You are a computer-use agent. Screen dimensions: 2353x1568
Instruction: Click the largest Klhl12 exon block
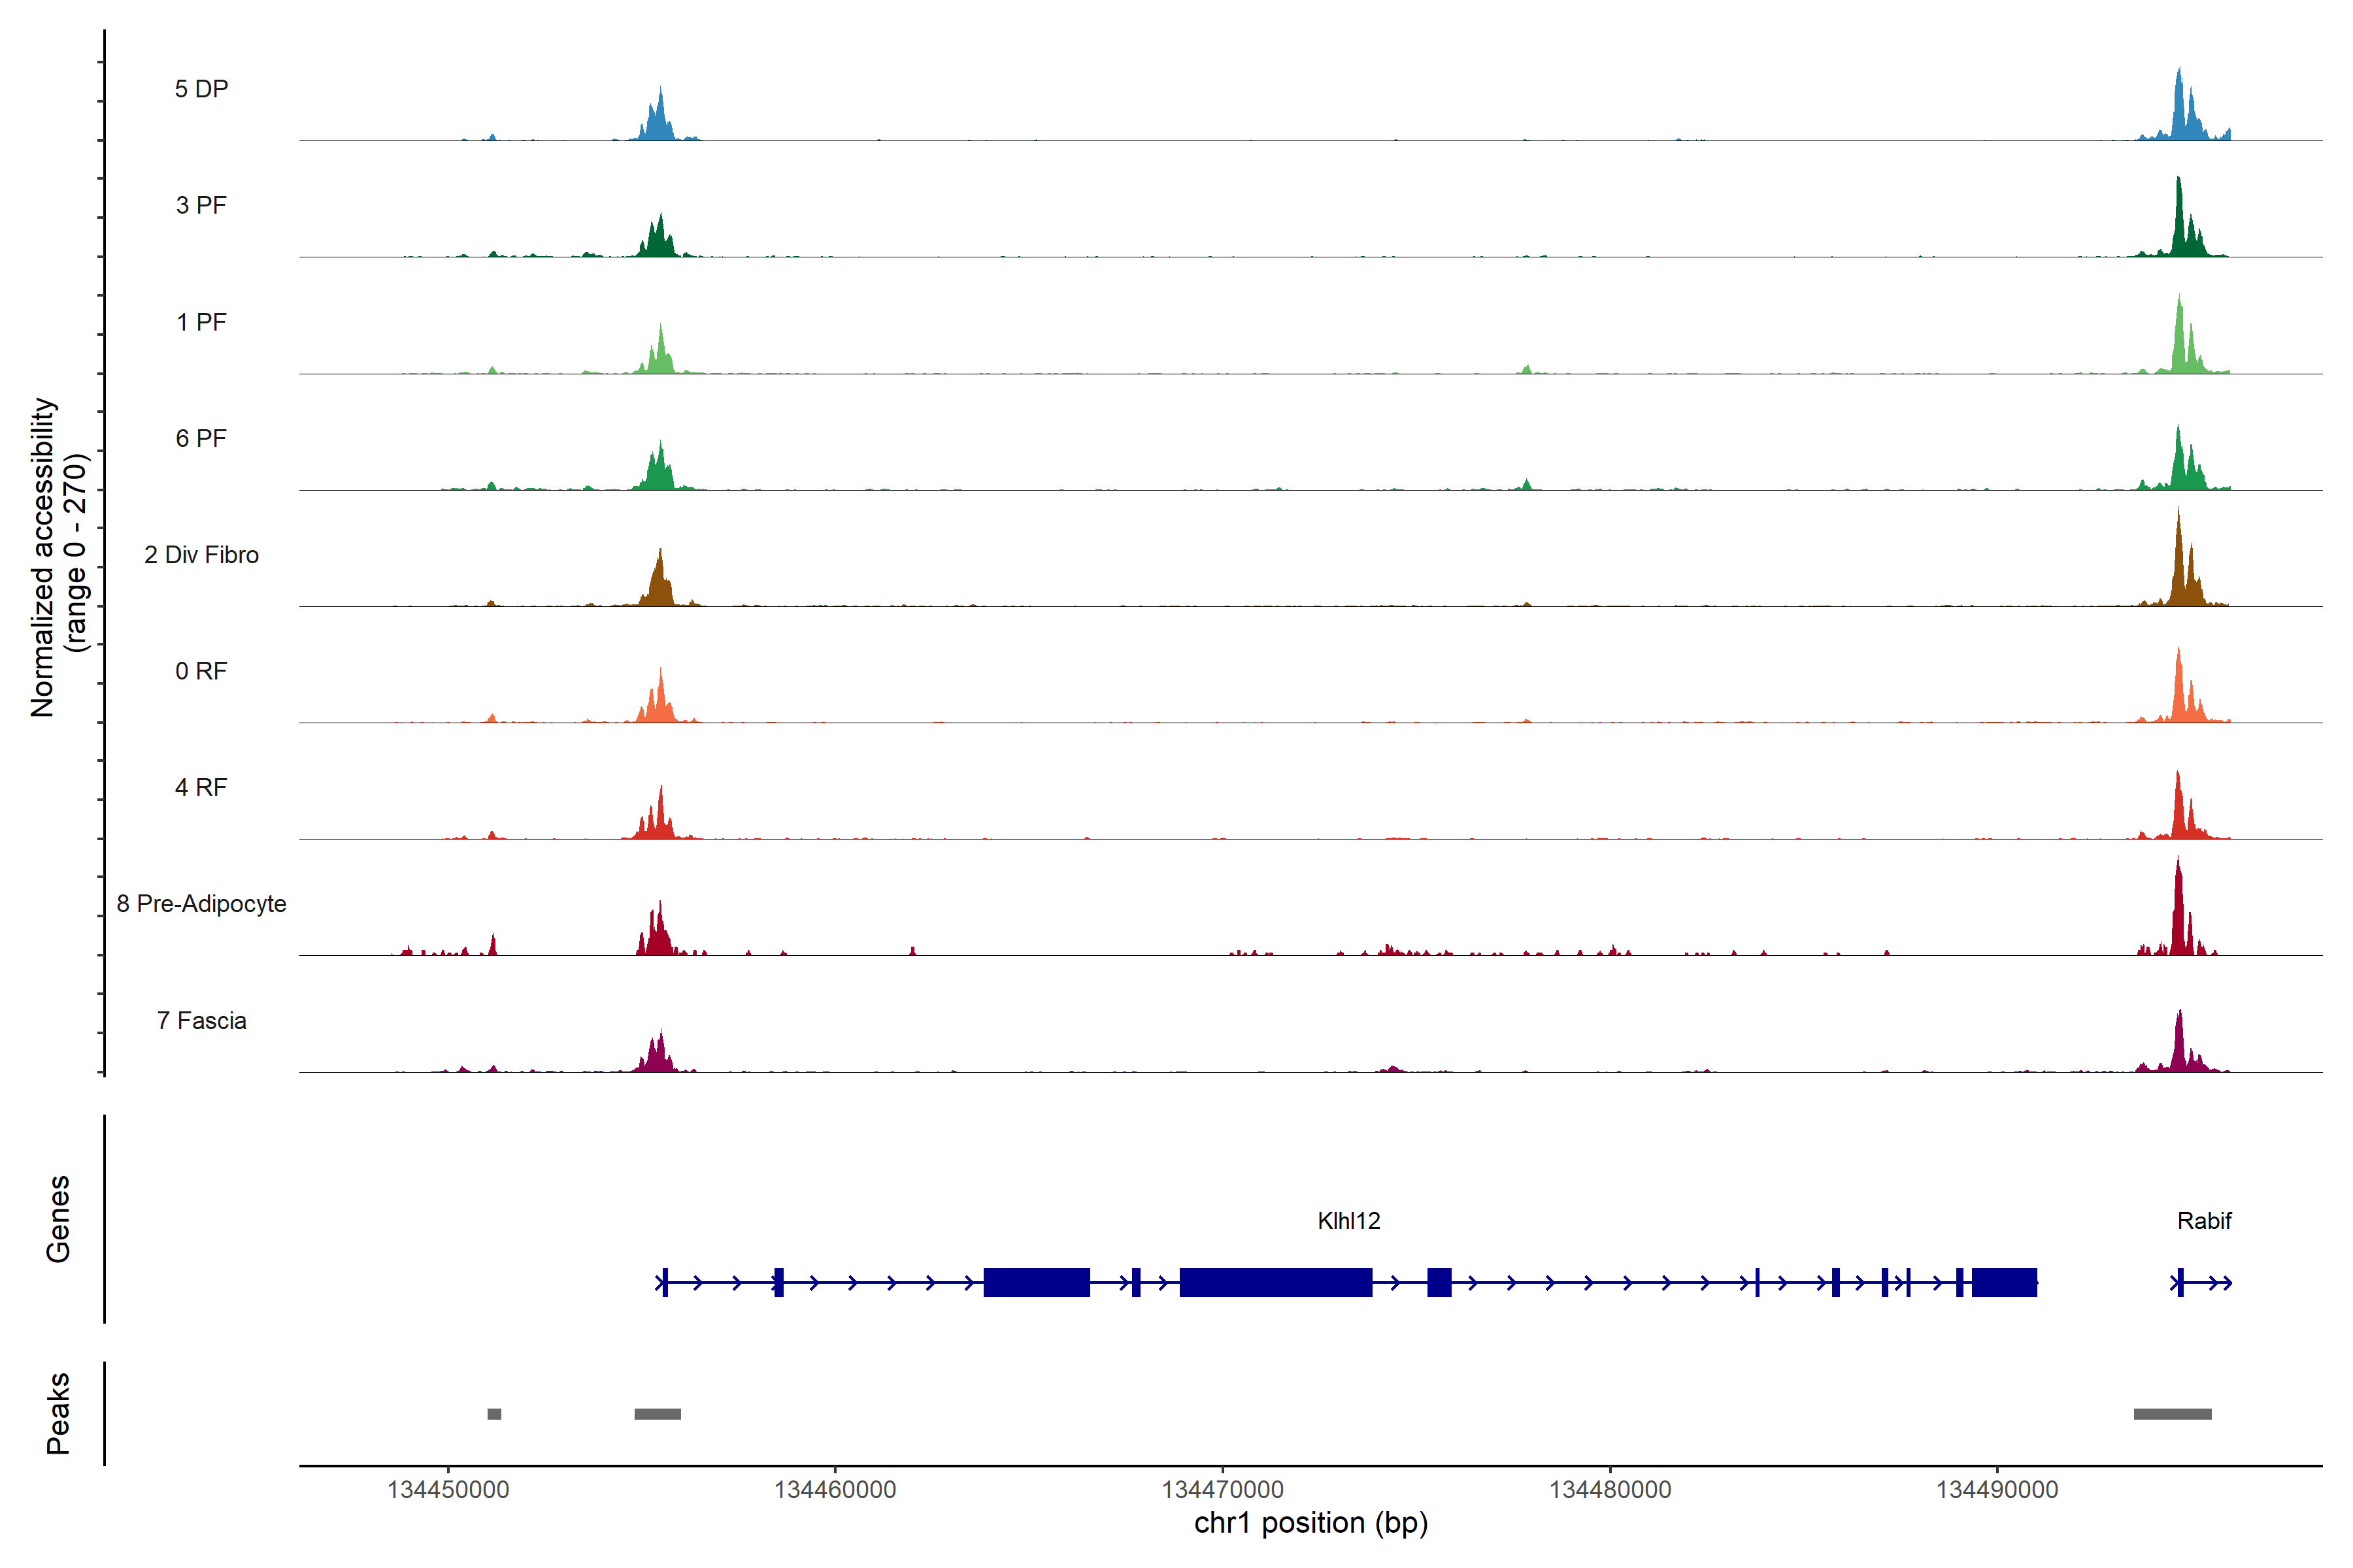point(1276,1282)
